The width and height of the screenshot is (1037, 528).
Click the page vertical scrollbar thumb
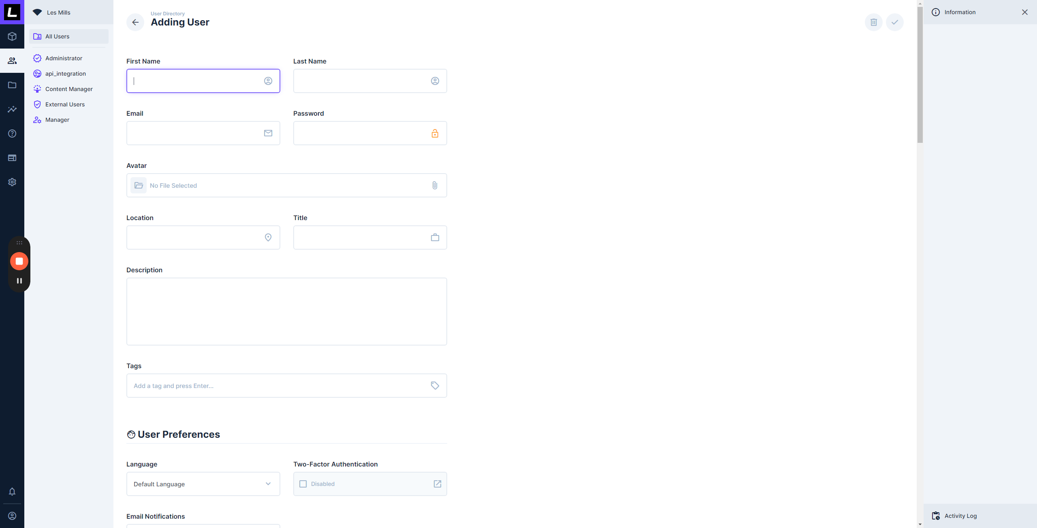(920, 75)
